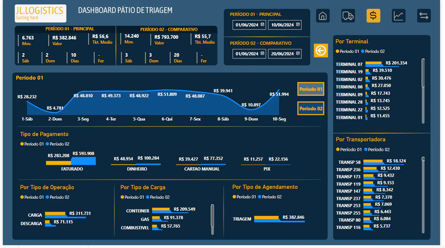Open the line chart analysis icon
Image resolution: width=445 pixels, height=248 pixels.
click(x=399, y=16)
